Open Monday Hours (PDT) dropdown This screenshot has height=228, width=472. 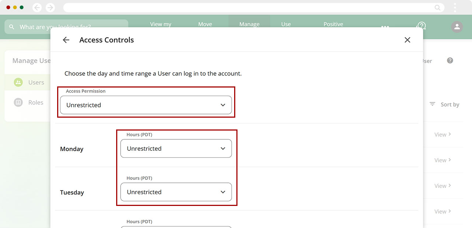click(x=176, y=149)
